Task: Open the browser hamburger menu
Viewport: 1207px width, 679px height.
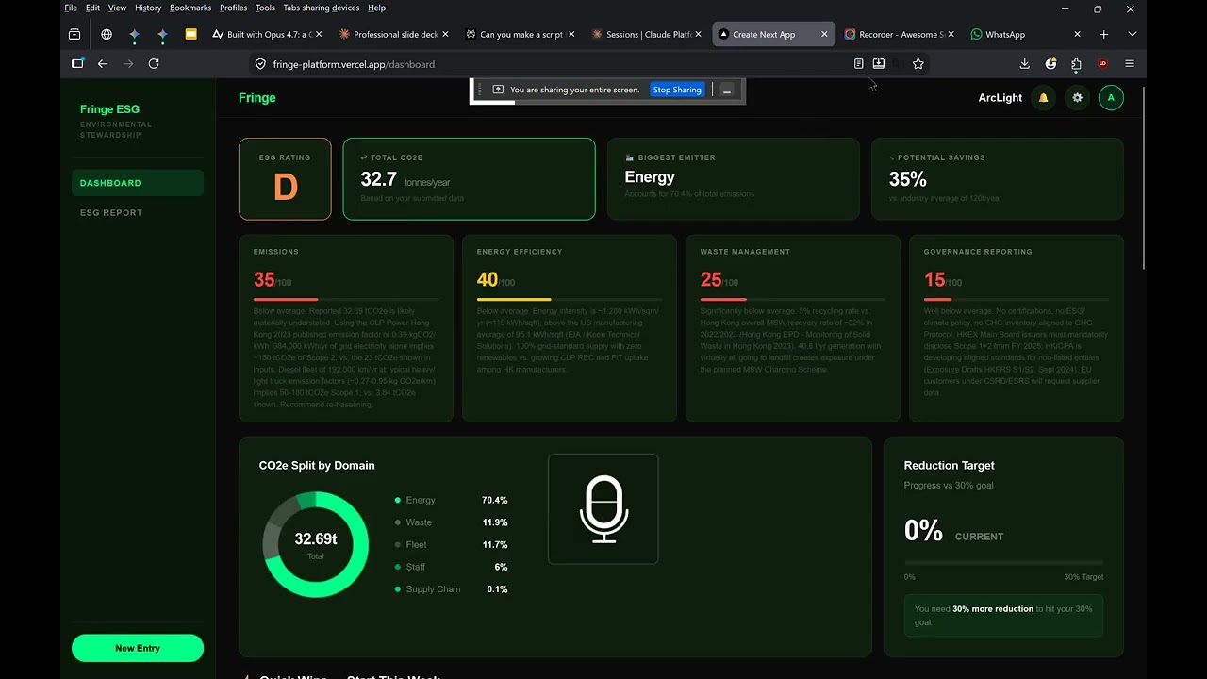Action: pyautogui.click(x=1130, y=64)
